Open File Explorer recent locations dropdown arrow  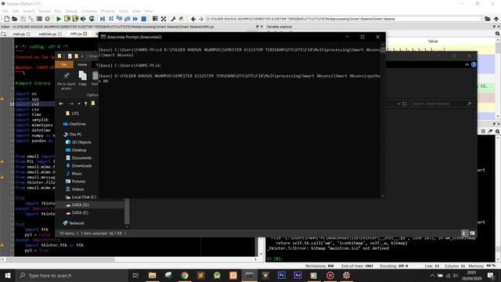pos(79,103)
